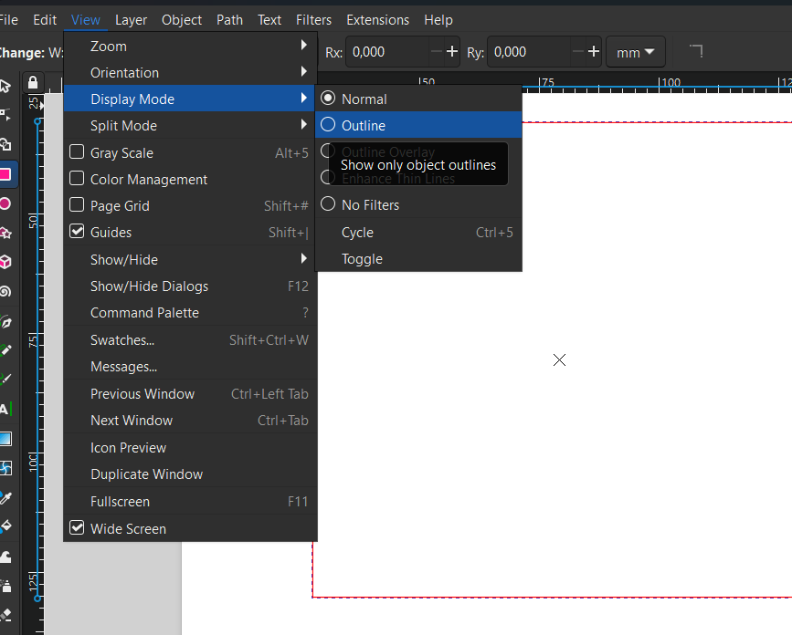Choose Duplicate Window
The image size is (792, 635).
(x=190, y=474)
